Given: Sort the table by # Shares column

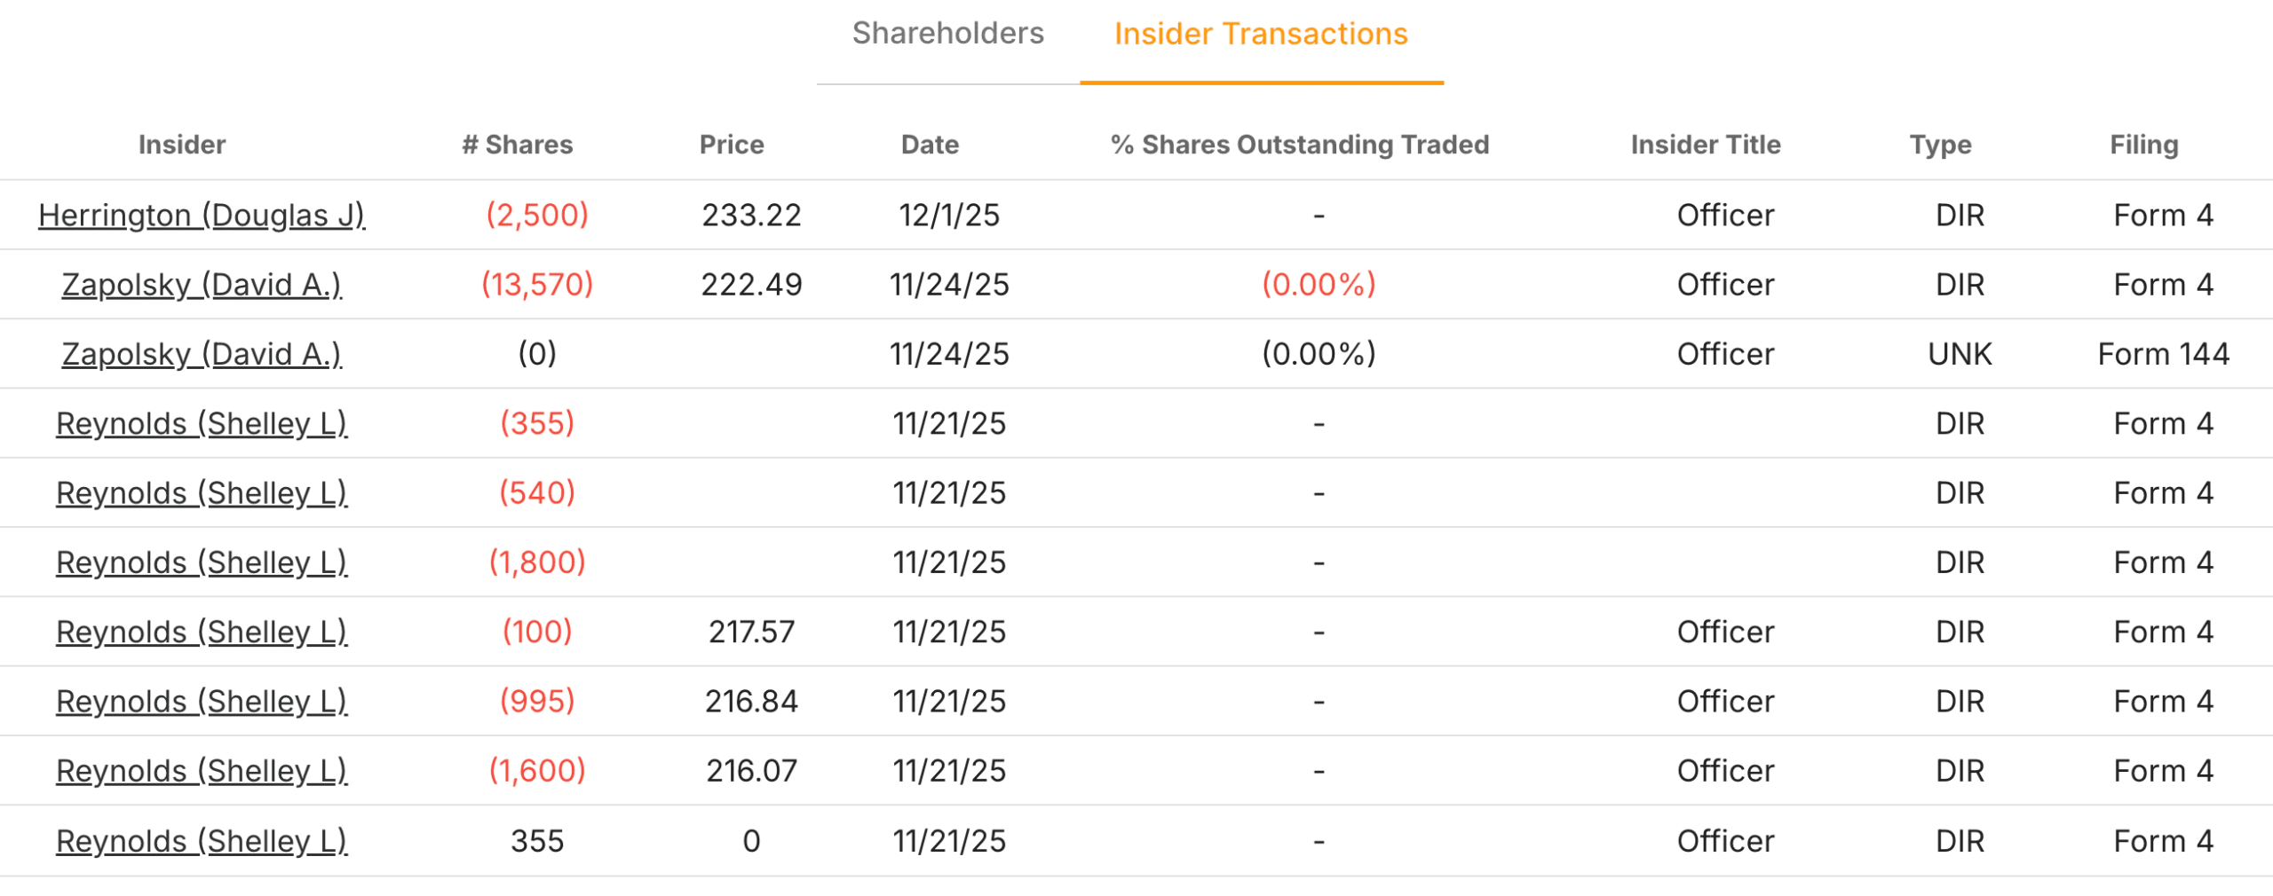Looking at the screenshot, I should [516, 145].
